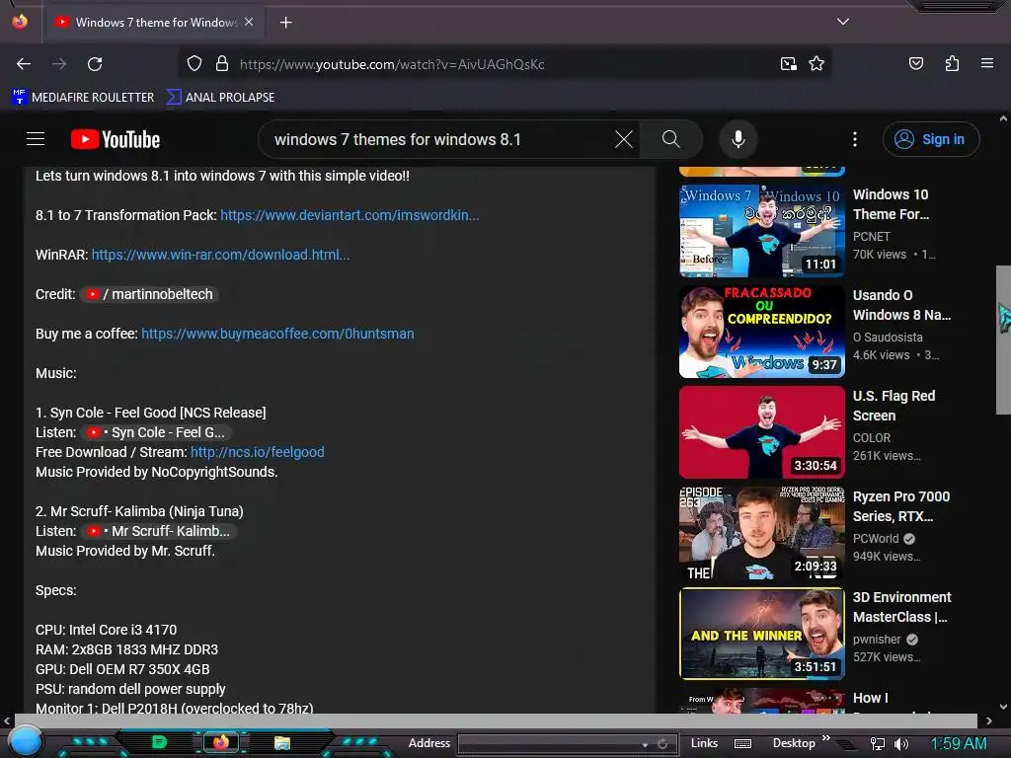Click the Sign in button
Screen dimensions: 1011x758
(930, 139)
